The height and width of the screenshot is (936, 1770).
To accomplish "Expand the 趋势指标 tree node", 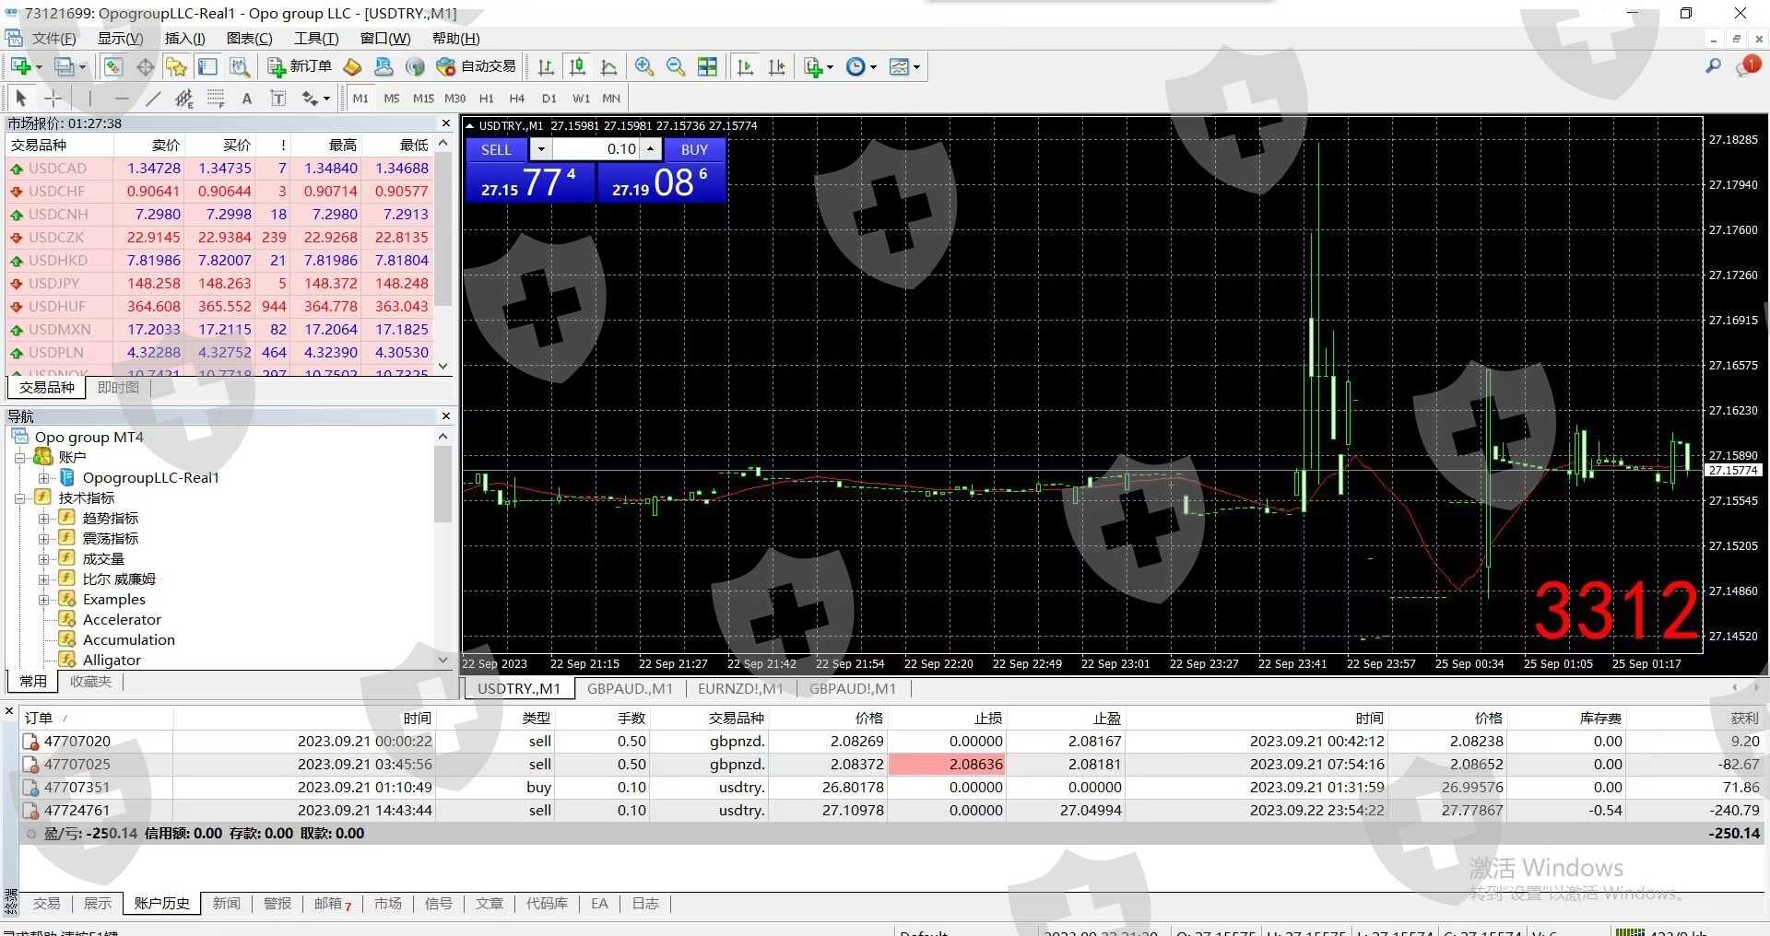I will click(x=43, y=519).
